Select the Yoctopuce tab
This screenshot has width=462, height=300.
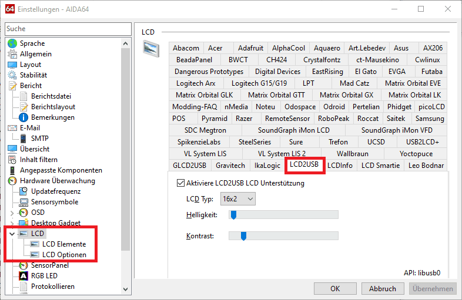point(416,154)
